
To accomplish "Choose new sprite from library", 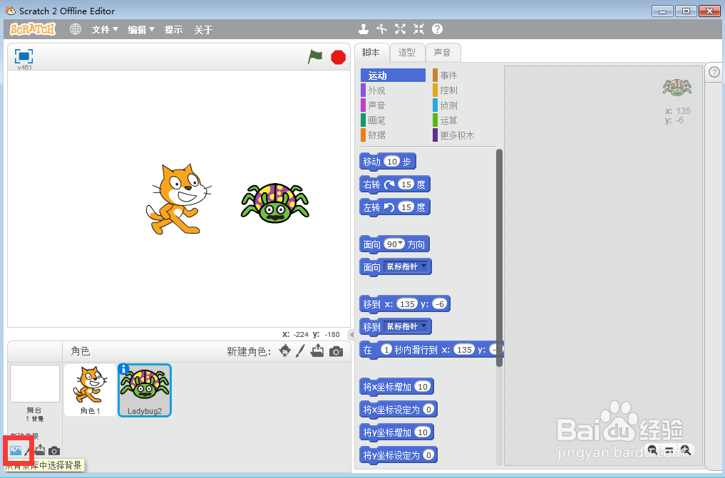I will [x=285, y=351].
